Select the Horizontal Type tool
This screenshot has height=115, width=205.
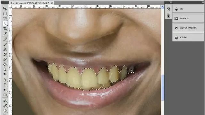coord(5,85)
